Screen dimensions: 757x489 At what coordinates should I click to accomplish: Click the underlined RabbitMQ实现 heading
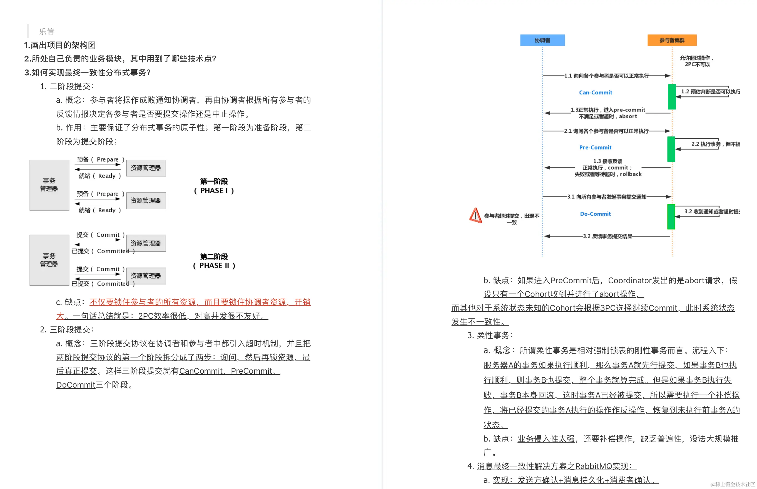[556, 466]
